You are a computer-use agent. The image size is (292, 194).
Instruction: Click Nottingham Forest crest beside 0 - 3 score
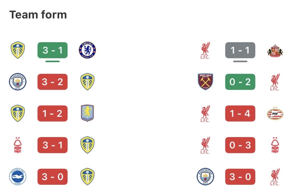click(x=275, y=145)
